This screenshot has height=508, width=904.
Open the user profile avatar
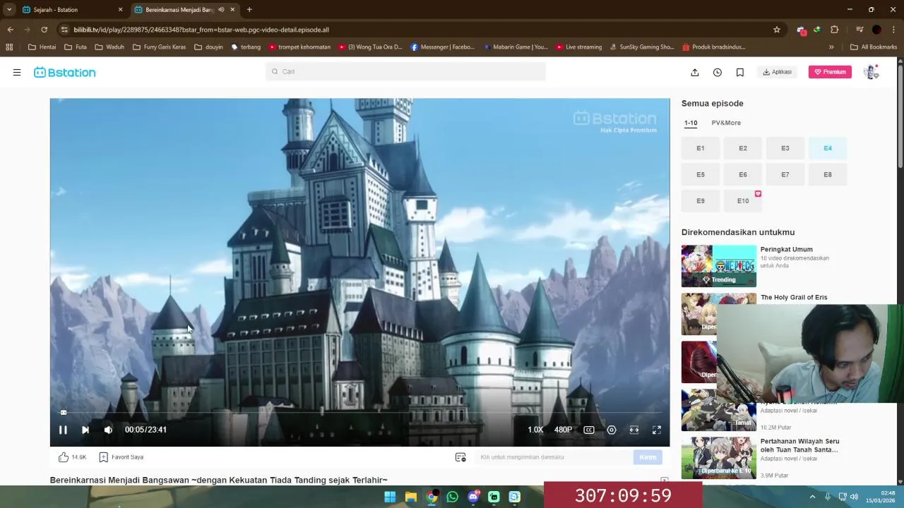871,72
